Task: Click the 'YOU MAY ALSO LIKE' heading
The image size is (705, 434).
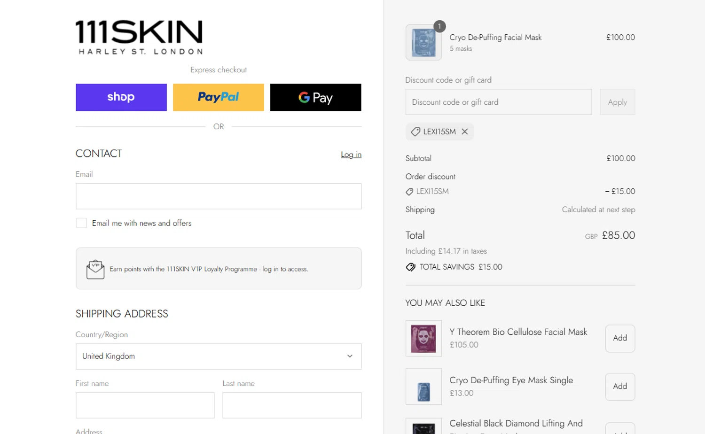Action: click(445, 303)
